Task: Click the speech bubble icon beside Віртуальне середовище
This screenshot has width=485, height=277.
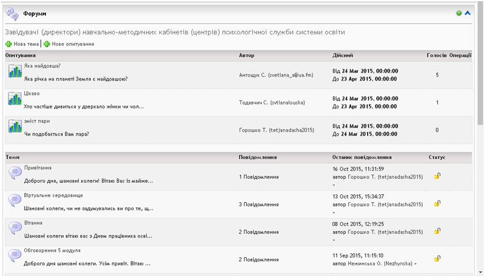Action: click(14, 201)
